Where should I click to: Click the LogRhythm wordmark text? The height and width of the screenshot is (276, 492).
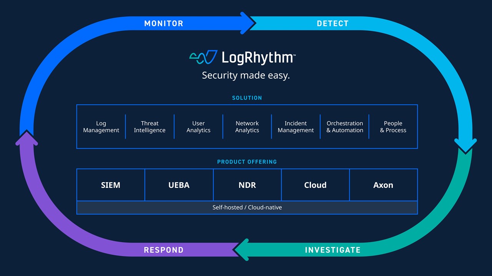click(258, 58)
